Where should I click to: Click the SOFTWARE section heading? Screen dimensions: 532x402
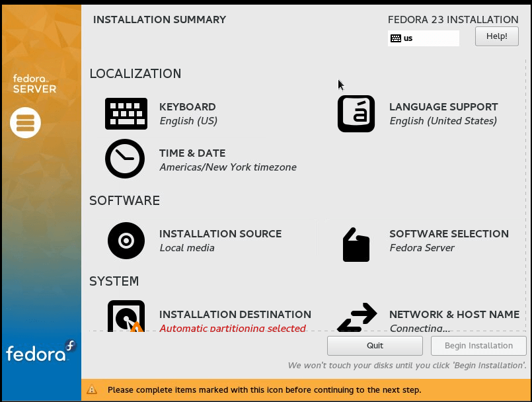[x=124, y=200]
